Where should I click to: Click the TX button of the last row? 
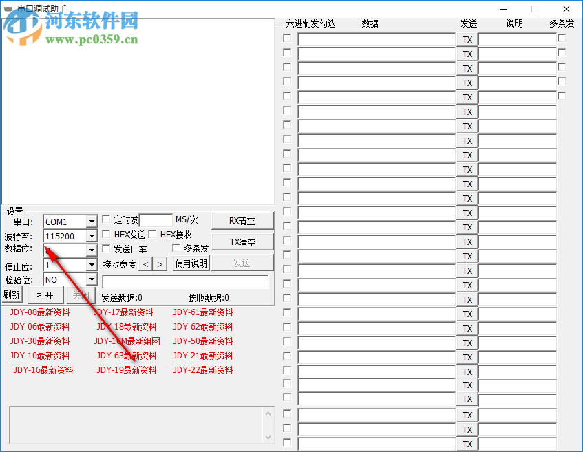tap(467, 444)
